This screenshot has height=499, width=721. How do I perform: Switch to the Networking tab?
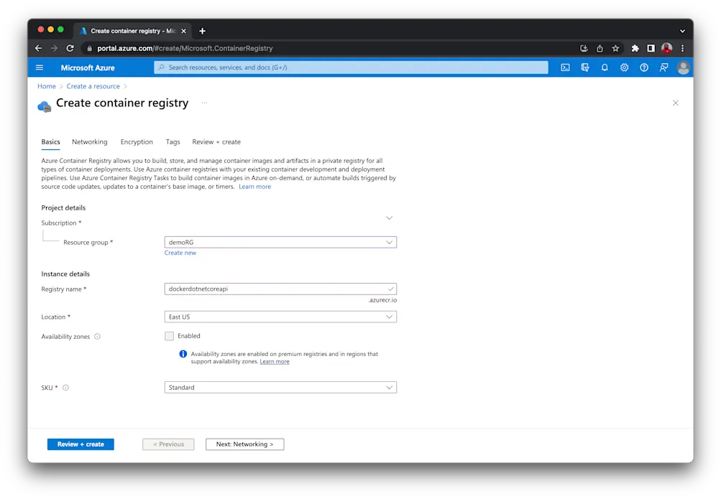tap(89, 141)
